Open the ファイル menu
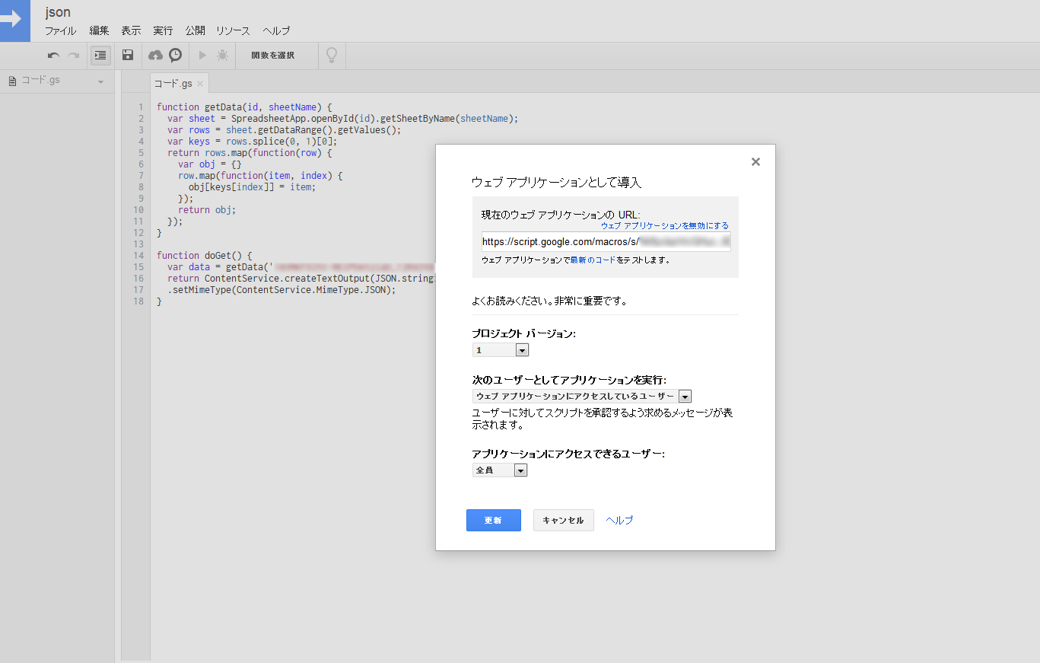The image size is (1040, 663). click(60, 30)
